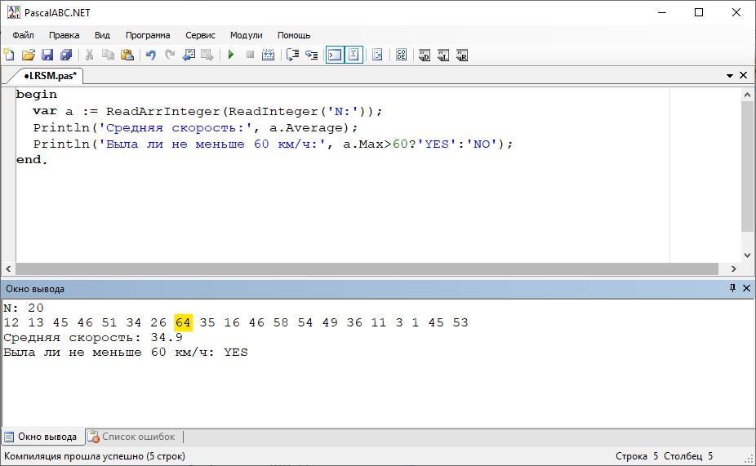Save the file using the floppy disk icon
Screen dimensions: 756x466
pyautogui.click(x=47, y=55)
